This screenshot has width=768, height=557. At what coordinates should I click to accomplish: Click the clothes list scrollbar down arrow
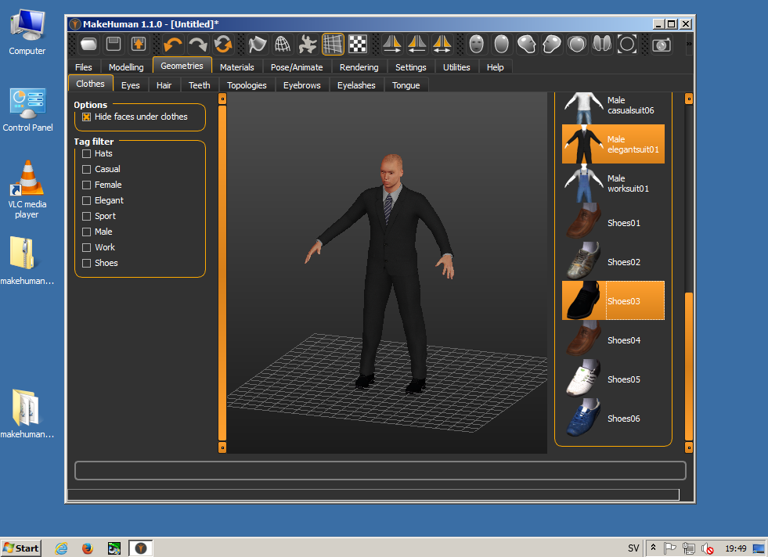[x=689, y=447]
